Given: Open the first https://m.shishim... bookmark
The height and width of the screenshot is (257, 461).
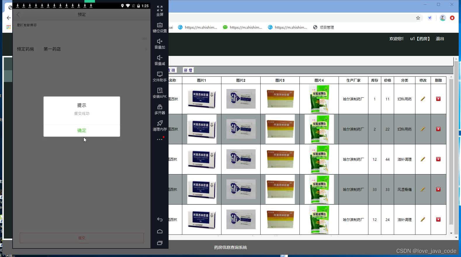Looking at the screenshot, I should point(197,27).
